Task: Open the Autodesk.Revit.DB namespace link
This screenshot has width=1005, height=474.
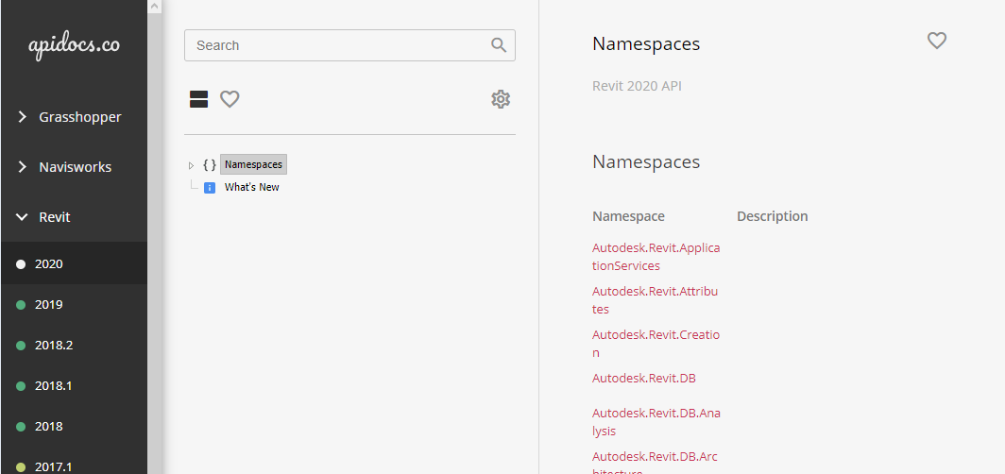Action: [x=643, y=378]
